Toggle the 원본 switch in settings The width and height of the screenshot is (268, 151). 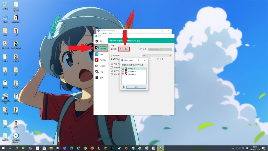pos(111,74)
